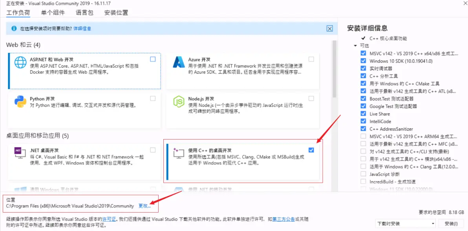The image size is (468, 231).
Task: Uncheck the Windows 10 SDK (10.0.19041.0) option
Action: point(363,60)
